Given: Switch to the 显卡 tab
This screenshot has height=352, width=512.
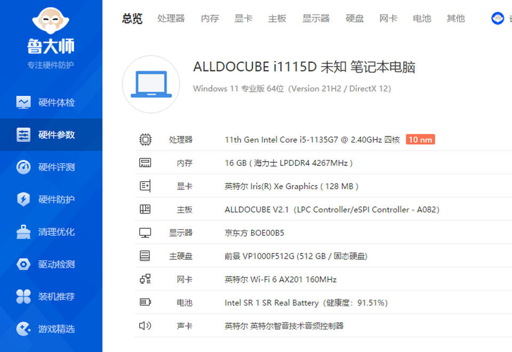Looking at the screenshot, I should [244, 19].
